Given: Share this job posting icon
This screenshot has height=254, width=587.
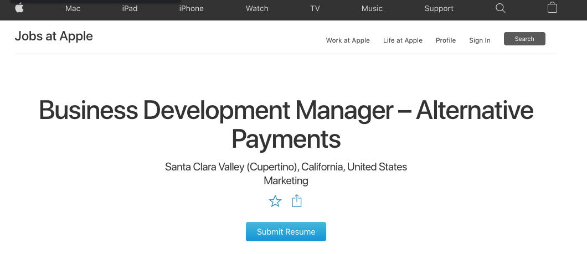Looking at the screenshot, I should [x=296, y=201].
